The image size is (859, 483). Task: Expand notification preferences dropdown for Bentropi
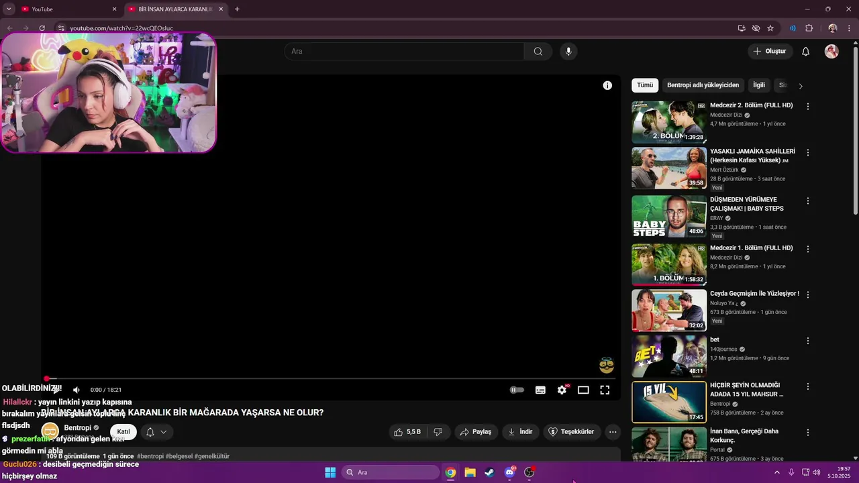(x=163, y=432)
